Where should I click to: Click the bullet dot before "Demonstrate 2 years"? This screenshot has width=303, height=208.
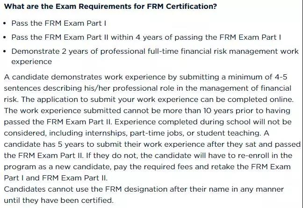(x=5, y=51)
